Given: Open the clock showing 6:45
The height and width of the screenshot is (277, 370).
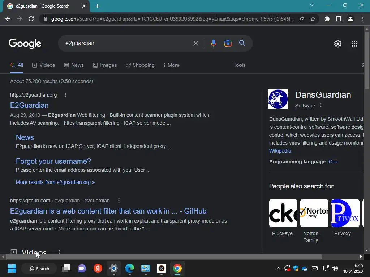Looking at the screenshot, I should coord(353,268).
